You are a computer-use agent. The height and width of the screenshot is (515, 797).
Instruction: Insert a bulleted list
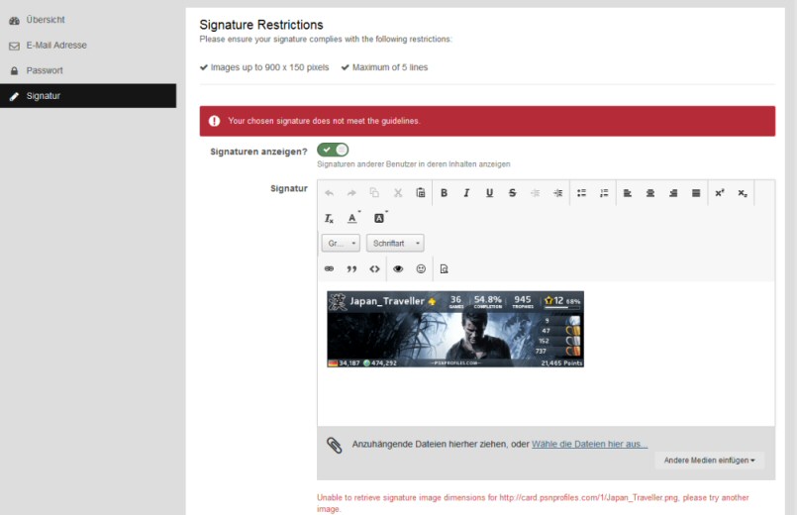click(581, 193)
